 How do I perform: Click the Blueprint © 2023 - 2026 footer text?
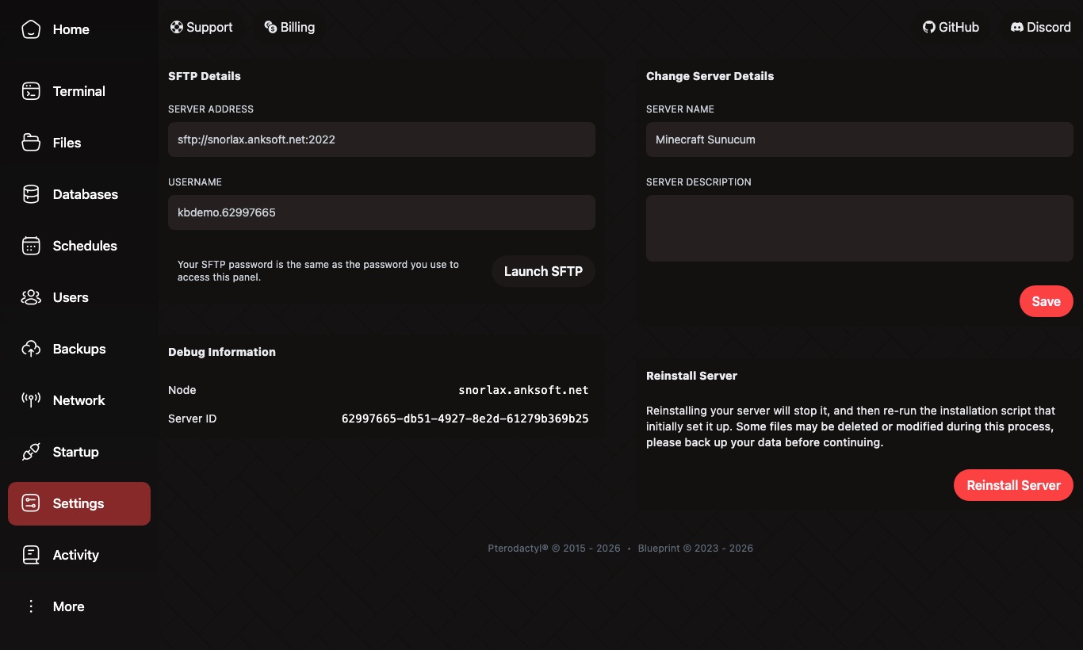pos(695,549)
